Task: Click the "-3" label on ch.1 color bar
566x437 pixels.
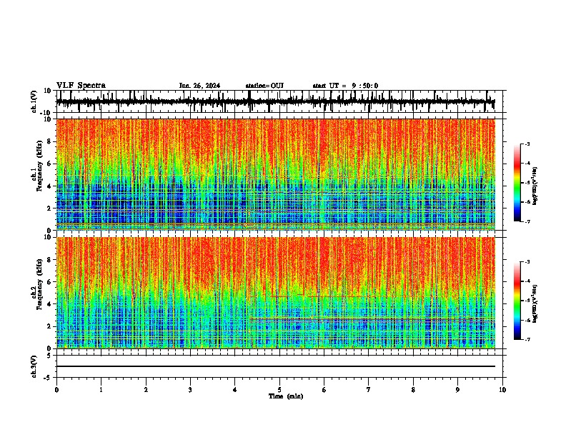Action: (x=527, y=144)
